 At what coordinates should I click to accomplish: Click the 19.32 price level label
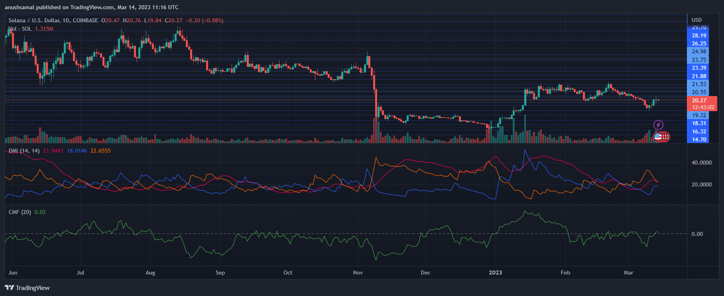[x=699, y=115]
